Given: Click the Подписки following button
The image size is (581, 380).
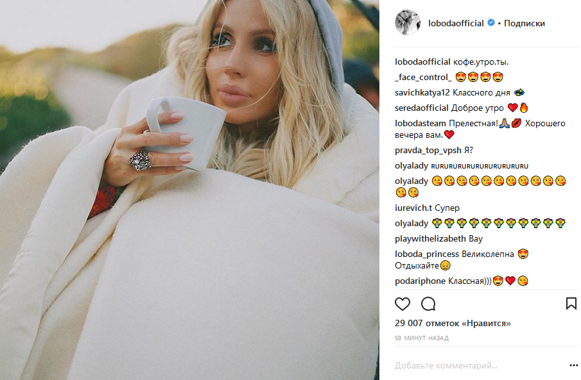Looking at the screenshot, I should 525,23.
